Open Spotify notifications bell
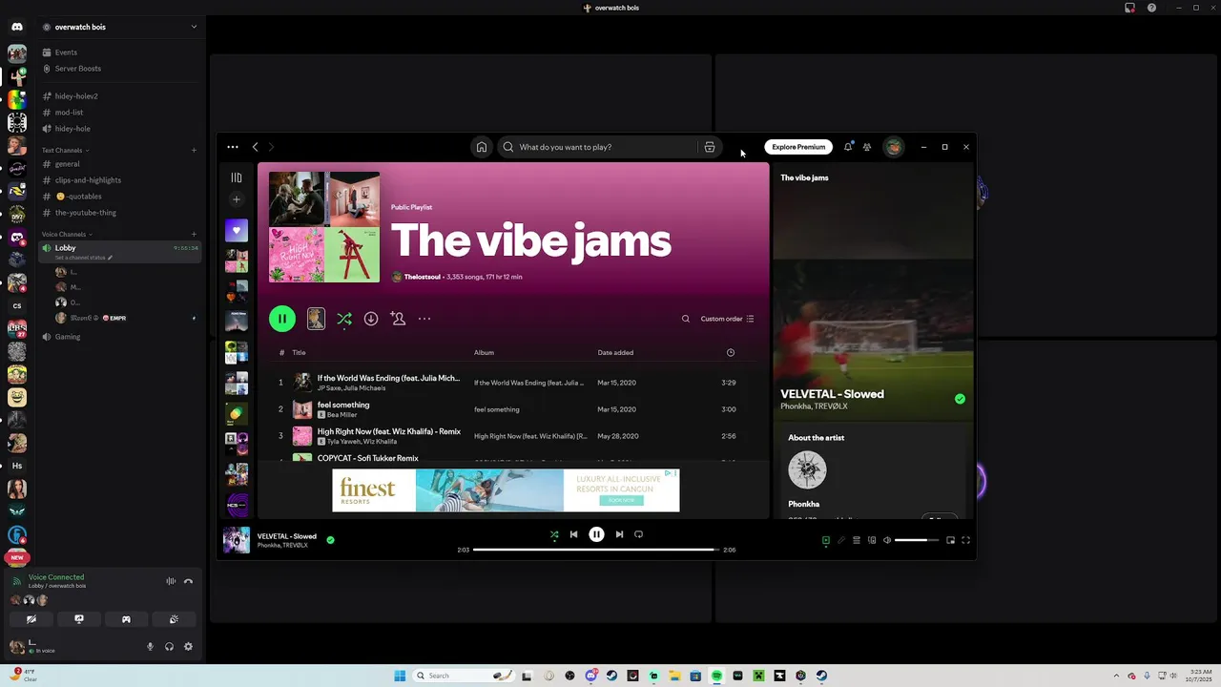 pyautogui.click(x=848, y=147)
